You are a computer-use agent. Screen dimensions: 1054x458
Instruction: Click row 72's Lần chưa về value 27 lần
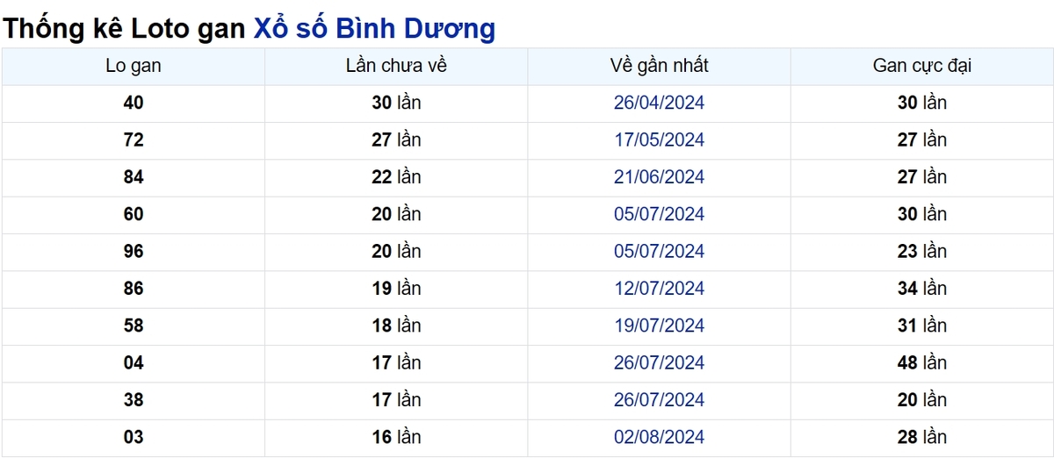(x=397, y=140)
